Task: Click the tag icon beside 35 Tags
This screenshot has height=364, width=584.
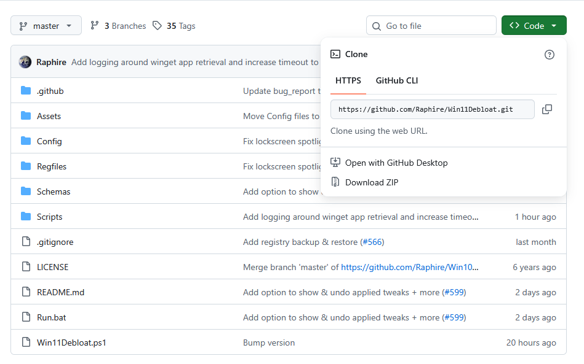Action: (157, 26)
